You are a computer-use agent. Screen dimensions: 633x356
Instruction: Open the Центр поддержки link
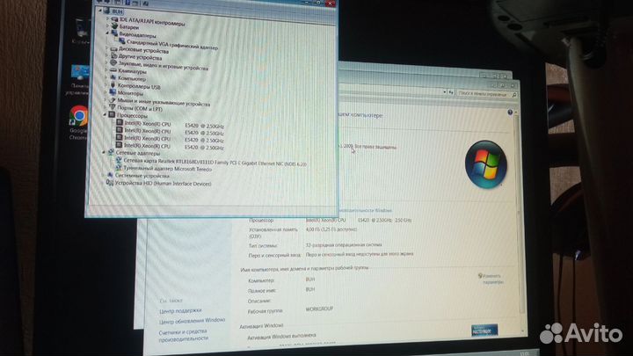click(x=179, y=310)
